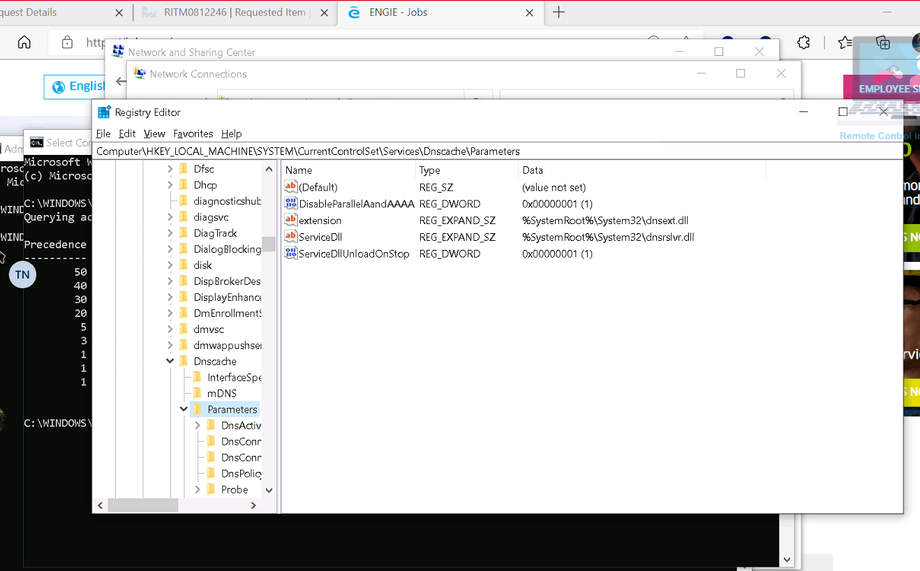Click the Network Connections window icon
This screenshot has height=571, width=920.
[140, 74]
